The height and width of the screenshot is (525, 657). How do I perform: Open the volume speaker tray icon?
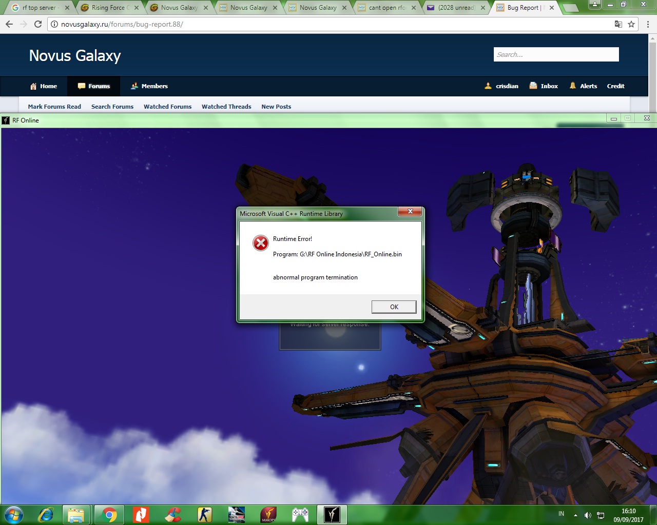tap(588, 515)
